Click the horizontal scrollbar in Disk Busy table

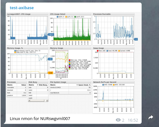coord(38,100)
